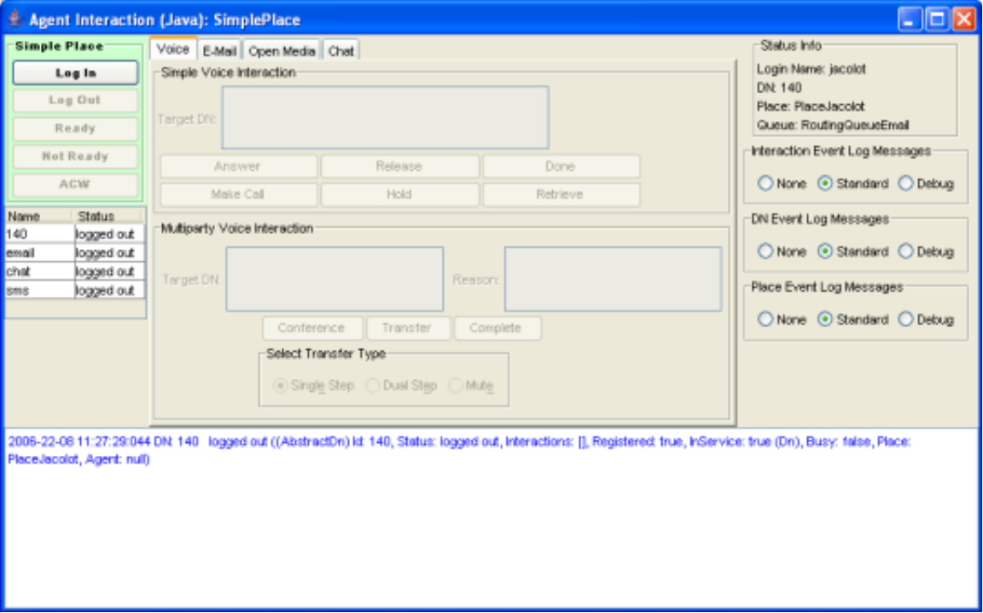Switch to the E-Mail tab
The image size is (983, 613).
point(219,51)
